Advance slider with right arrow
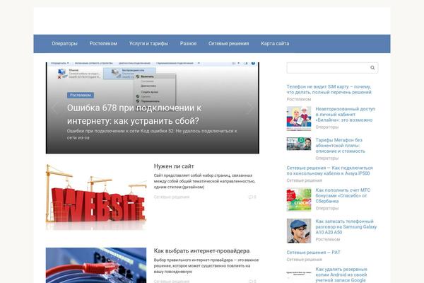Image resolution: width=424 pixels, height=283 pixels. click(x=250, y=108)
